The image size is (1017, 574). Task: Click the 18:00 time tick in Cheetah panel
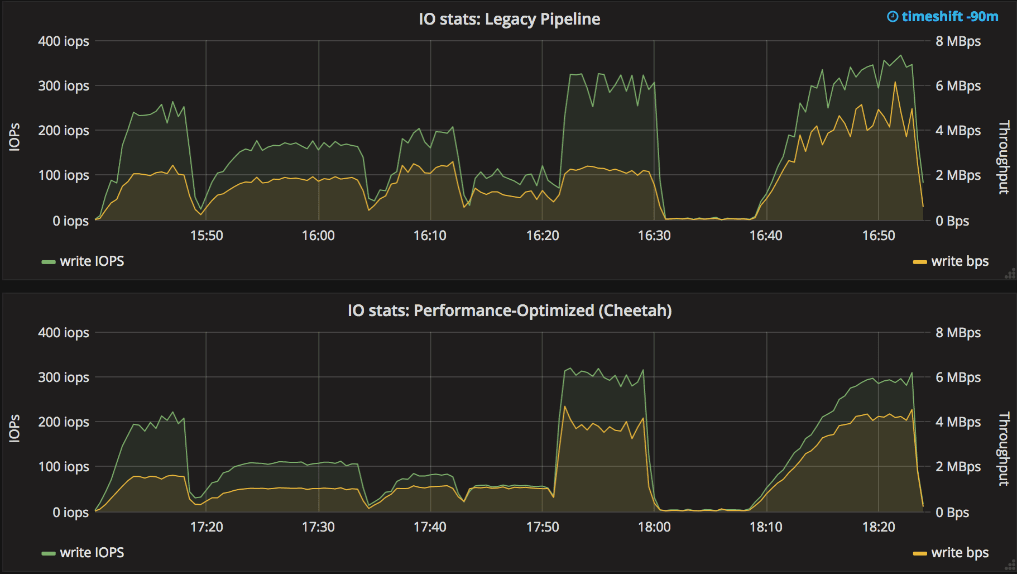[x=654, y=527]
